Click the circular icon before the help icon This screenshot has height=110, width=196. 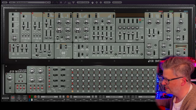tap(97, 2)
